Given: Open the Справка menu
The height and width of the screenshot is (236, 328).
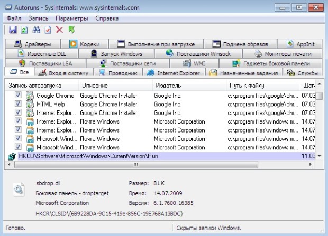Looking at the screenshot, I should click(107, 18).
